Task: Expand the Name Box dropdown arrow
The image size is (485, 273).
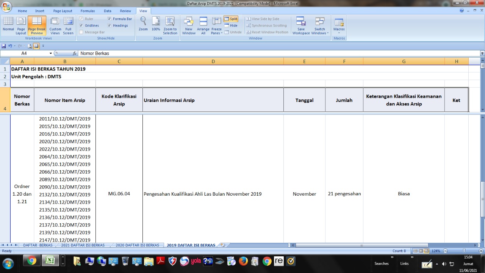Action: click(51, 53)
